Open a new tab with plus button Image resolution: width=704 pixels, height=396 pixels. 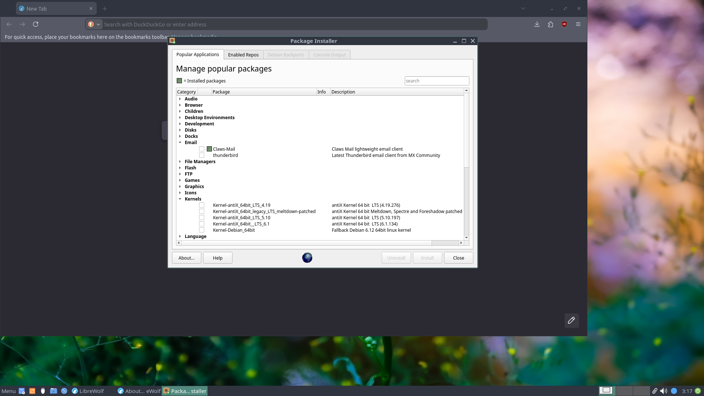105,8
